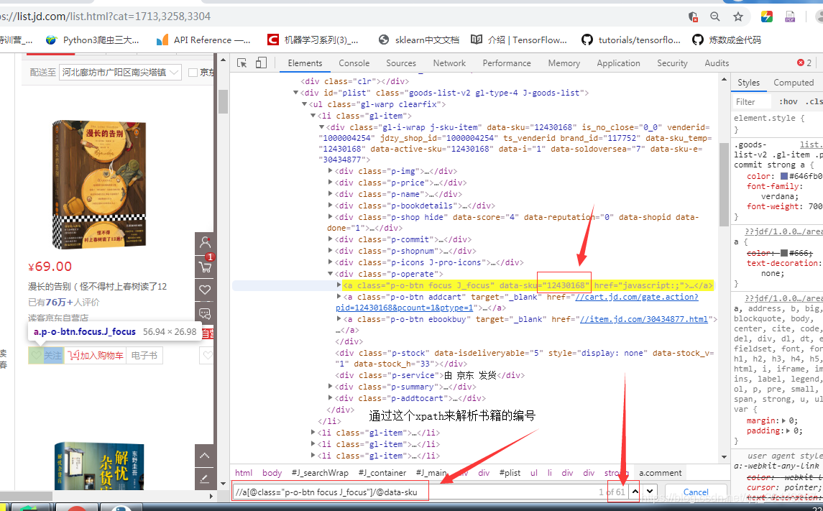Screen dimensions: 823x511
Task: Open the Security tab
Action: 672,63
